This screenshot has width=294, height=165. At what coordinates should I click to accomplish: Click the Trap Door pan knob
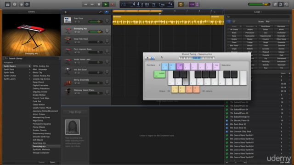click(x=107, y=20)
